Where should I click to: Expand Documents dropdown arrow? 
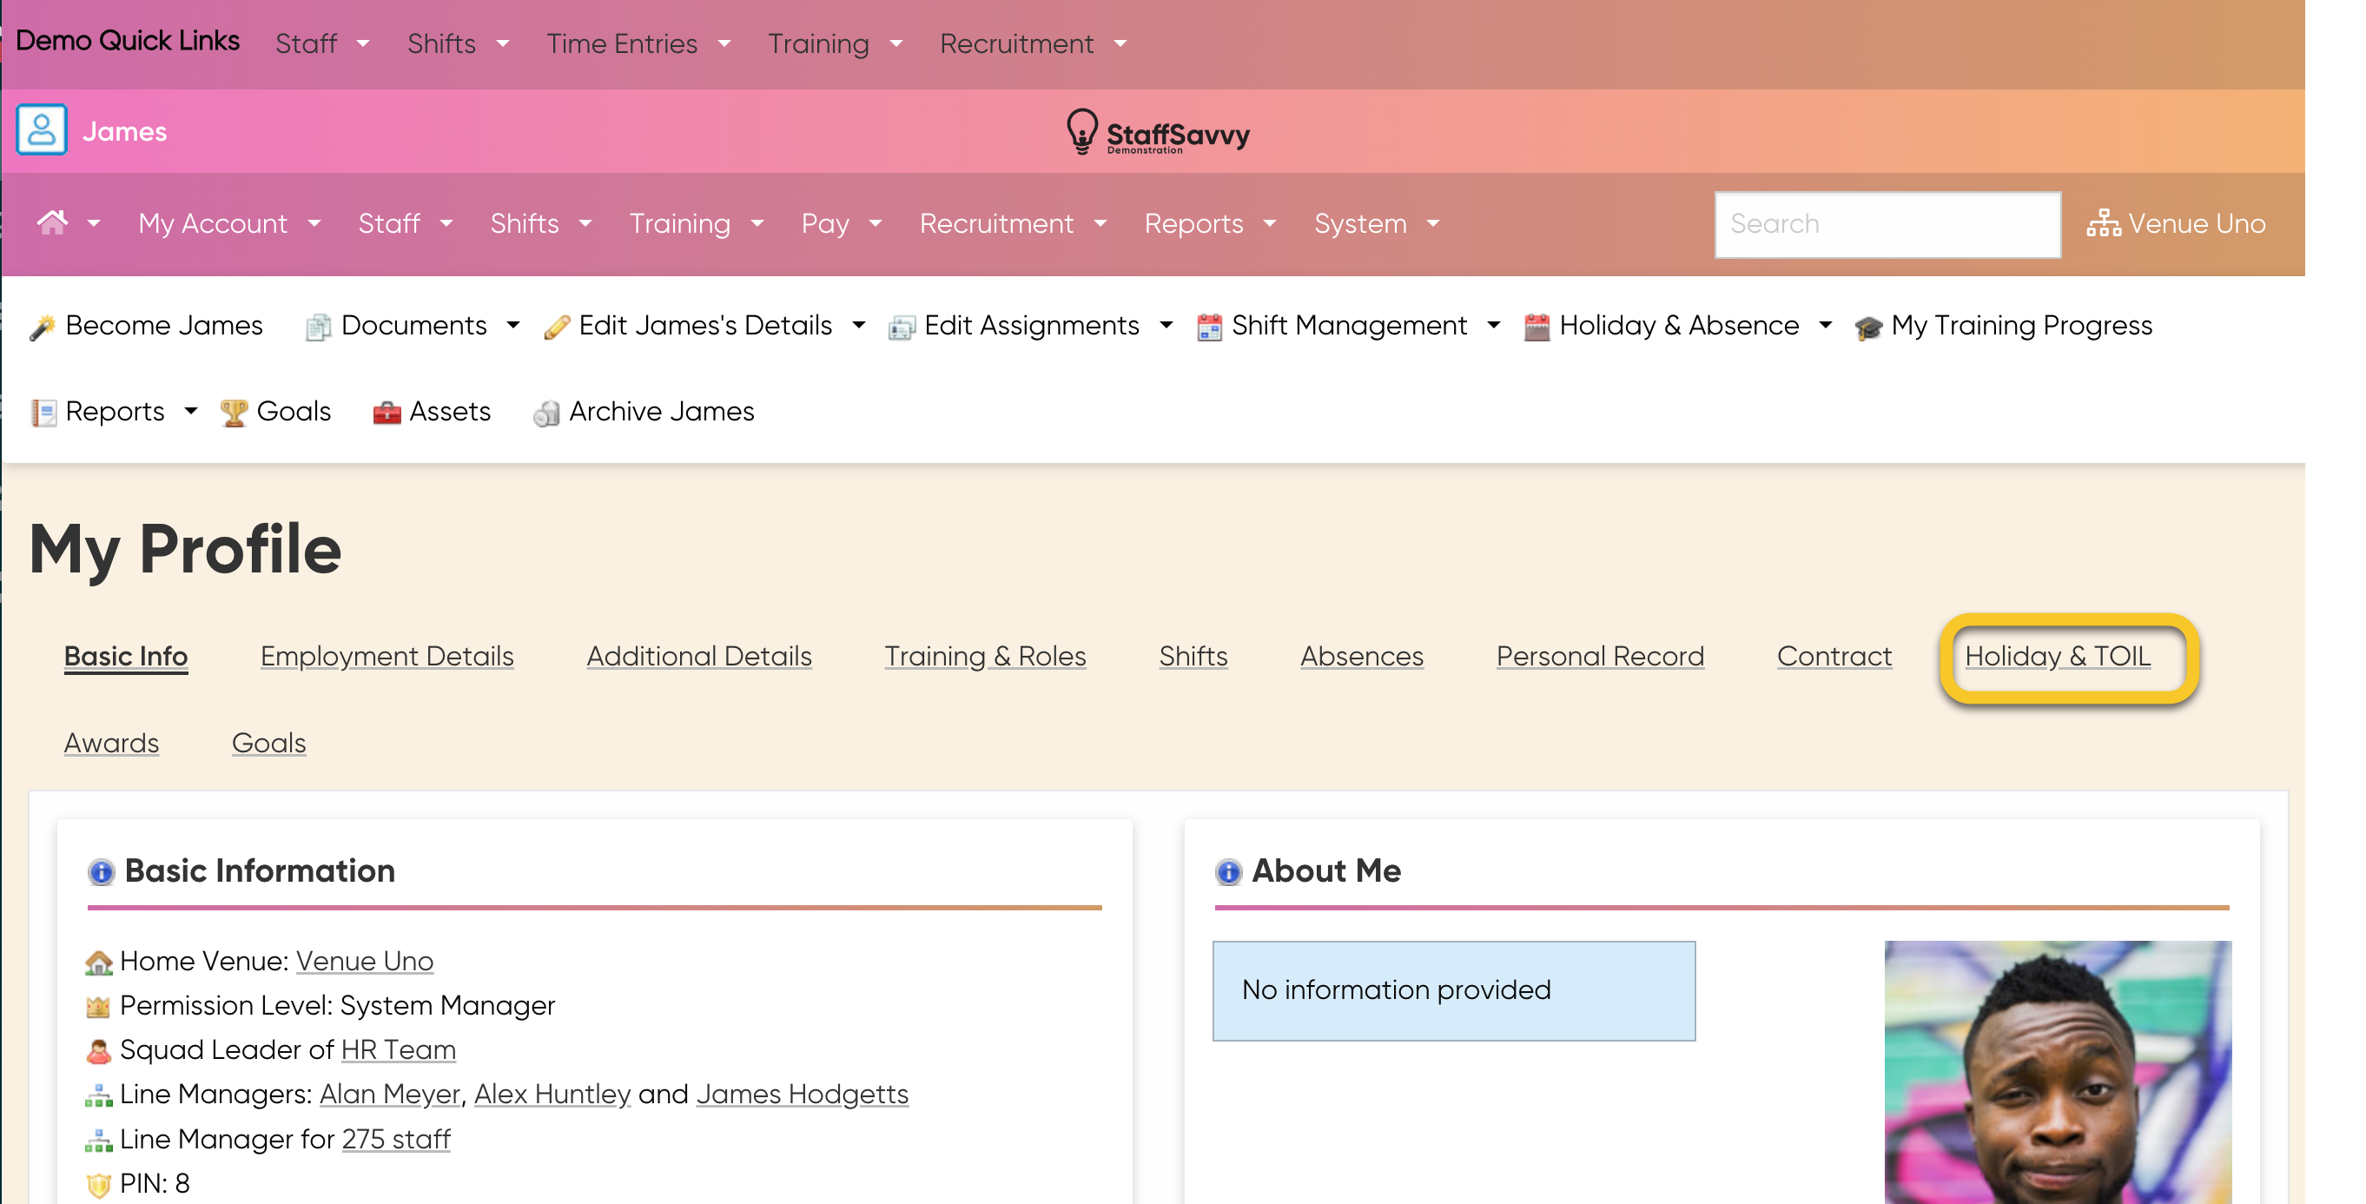coord(513,325)
